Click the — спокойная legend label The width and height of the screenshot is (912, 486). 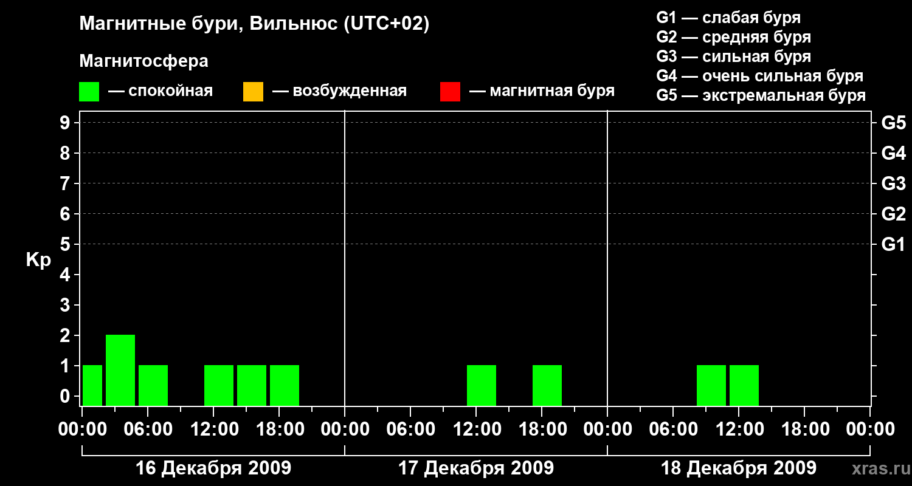(x=161, y=91)
